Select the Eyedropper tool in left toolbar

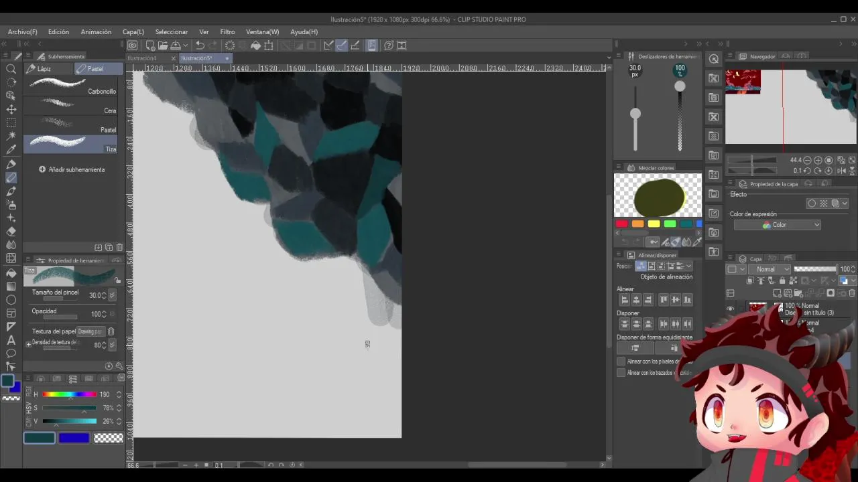coord(11,151)
